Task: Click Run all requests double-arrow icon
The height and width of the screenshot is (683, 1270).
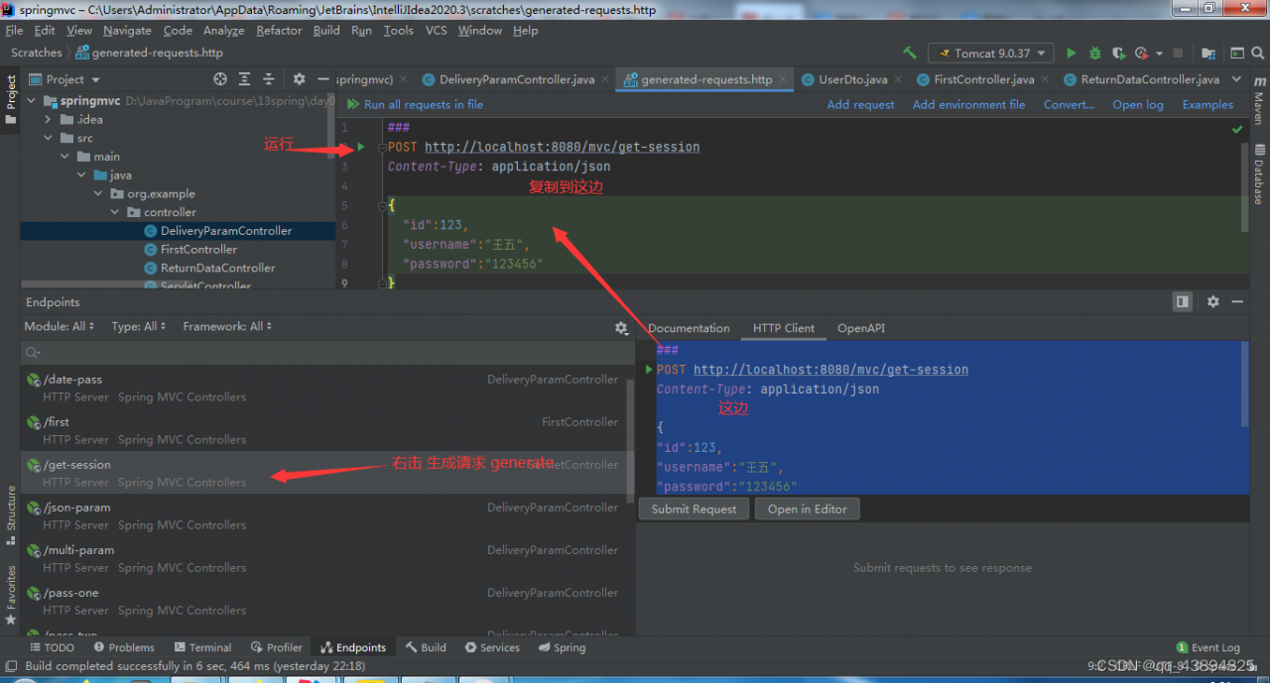Action: (x=353, y=104)
